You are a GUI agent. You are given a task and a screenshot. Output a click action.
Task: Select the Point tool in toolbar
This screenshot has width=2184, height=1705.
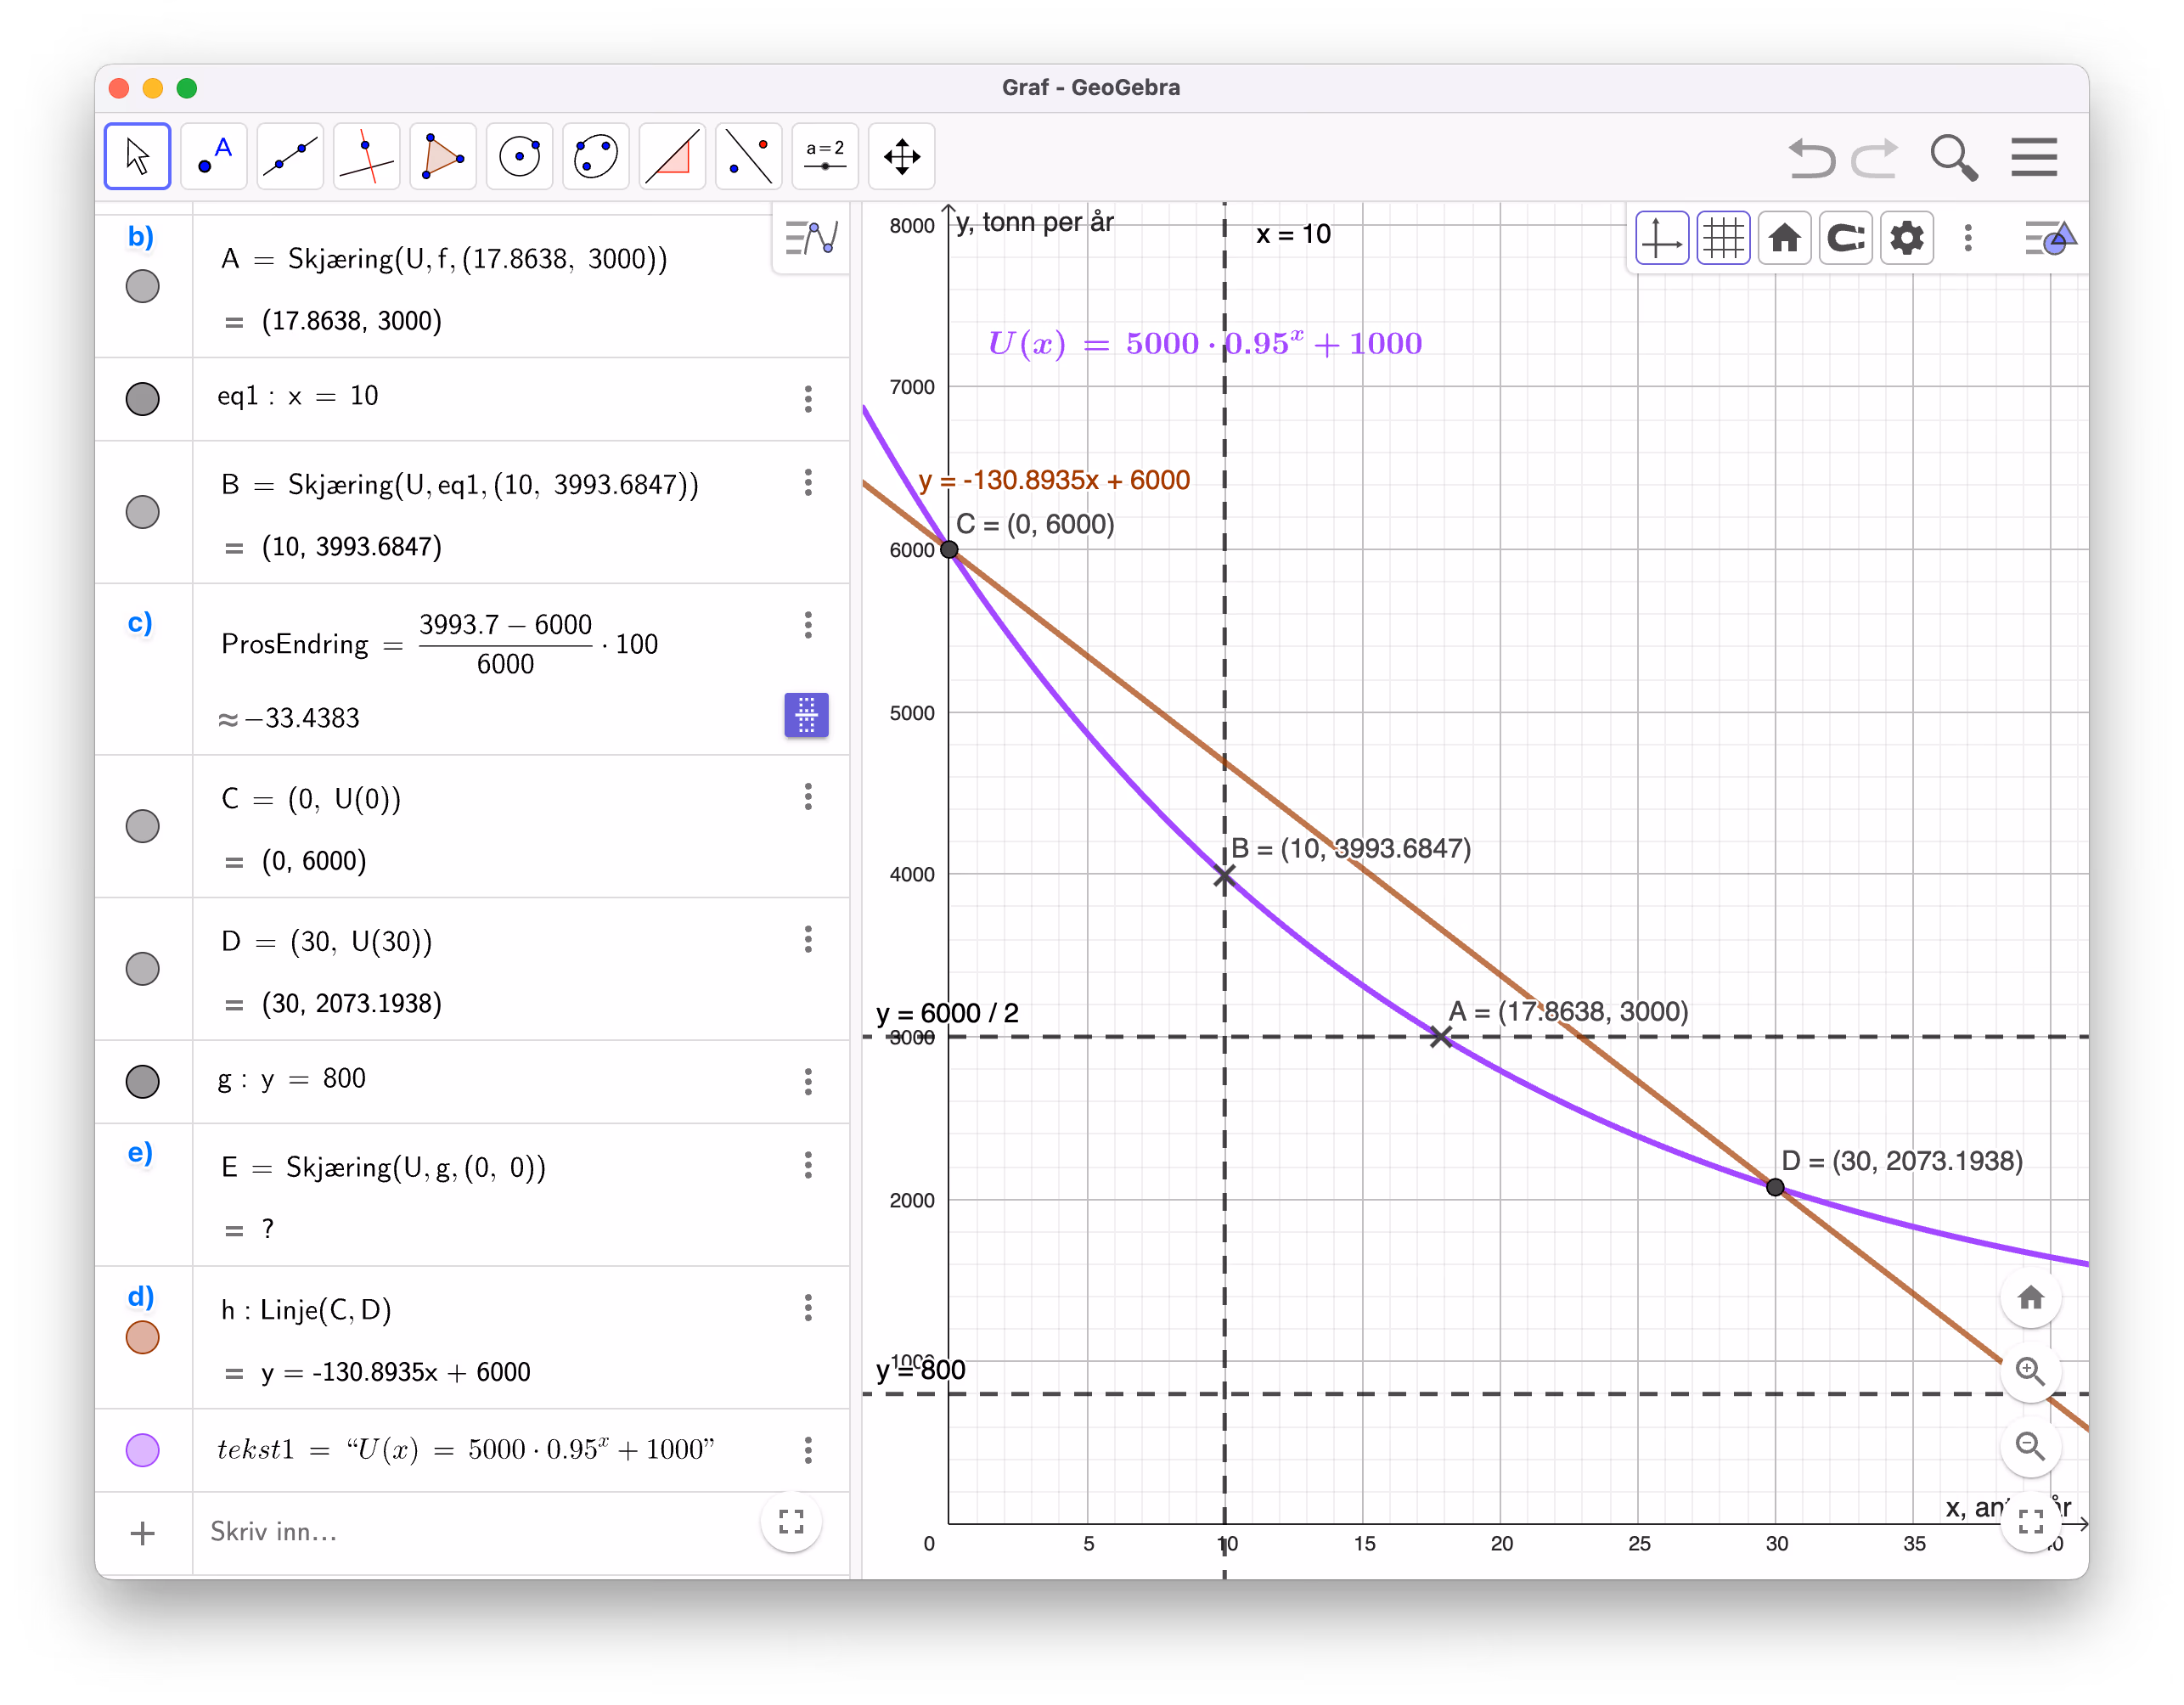(x=214, y=157)
